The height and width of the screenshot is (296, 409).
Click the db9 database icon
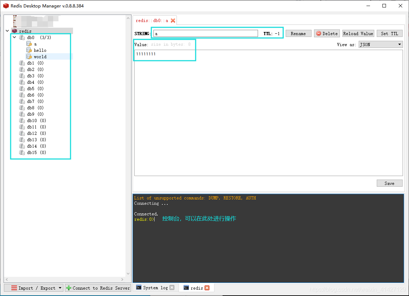pyautogui.click(x=22, y=114)
